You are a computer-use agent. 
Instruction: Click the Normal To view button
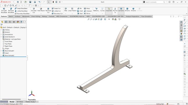[115, 10]
